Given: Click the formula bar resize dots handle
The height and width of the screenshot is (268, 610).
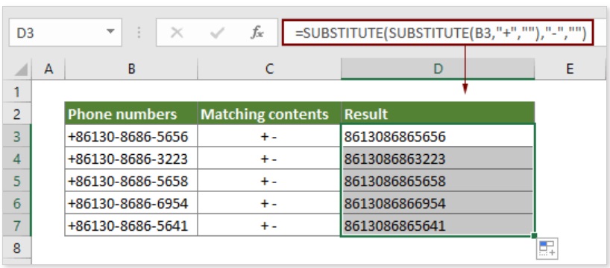Looking at the screenshot, I should 139,33.
